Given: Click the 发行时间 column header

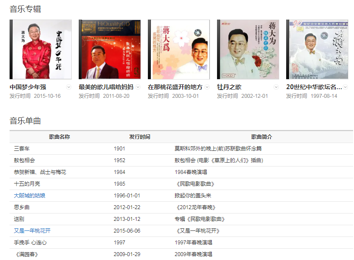Looking at the screenshot, I should point(140,137).
